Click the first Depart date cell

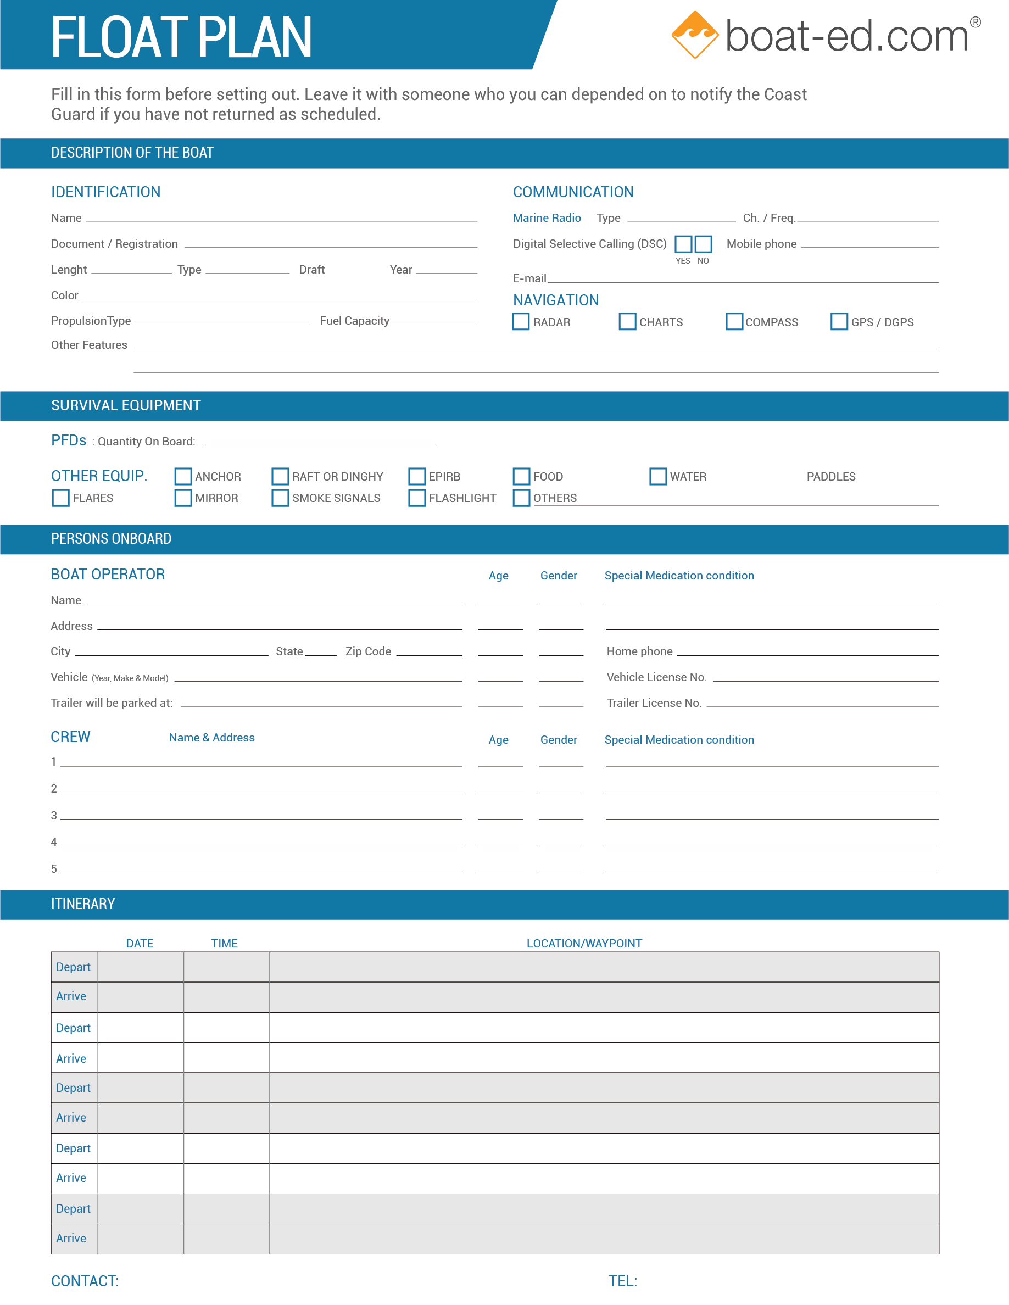click(140, 966)
